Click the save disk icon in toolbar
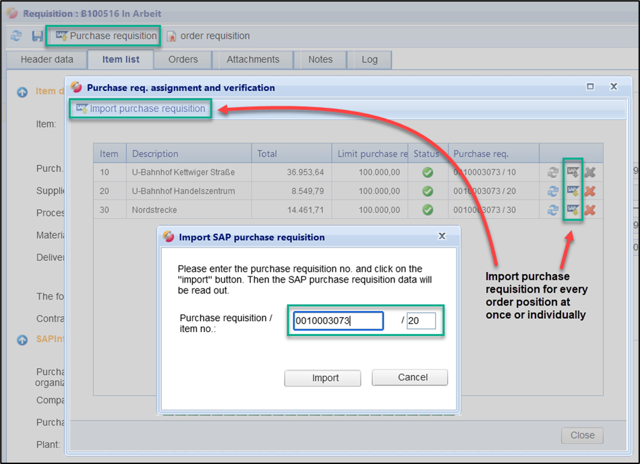Screen dimensions: 640x464 (37, 36)
